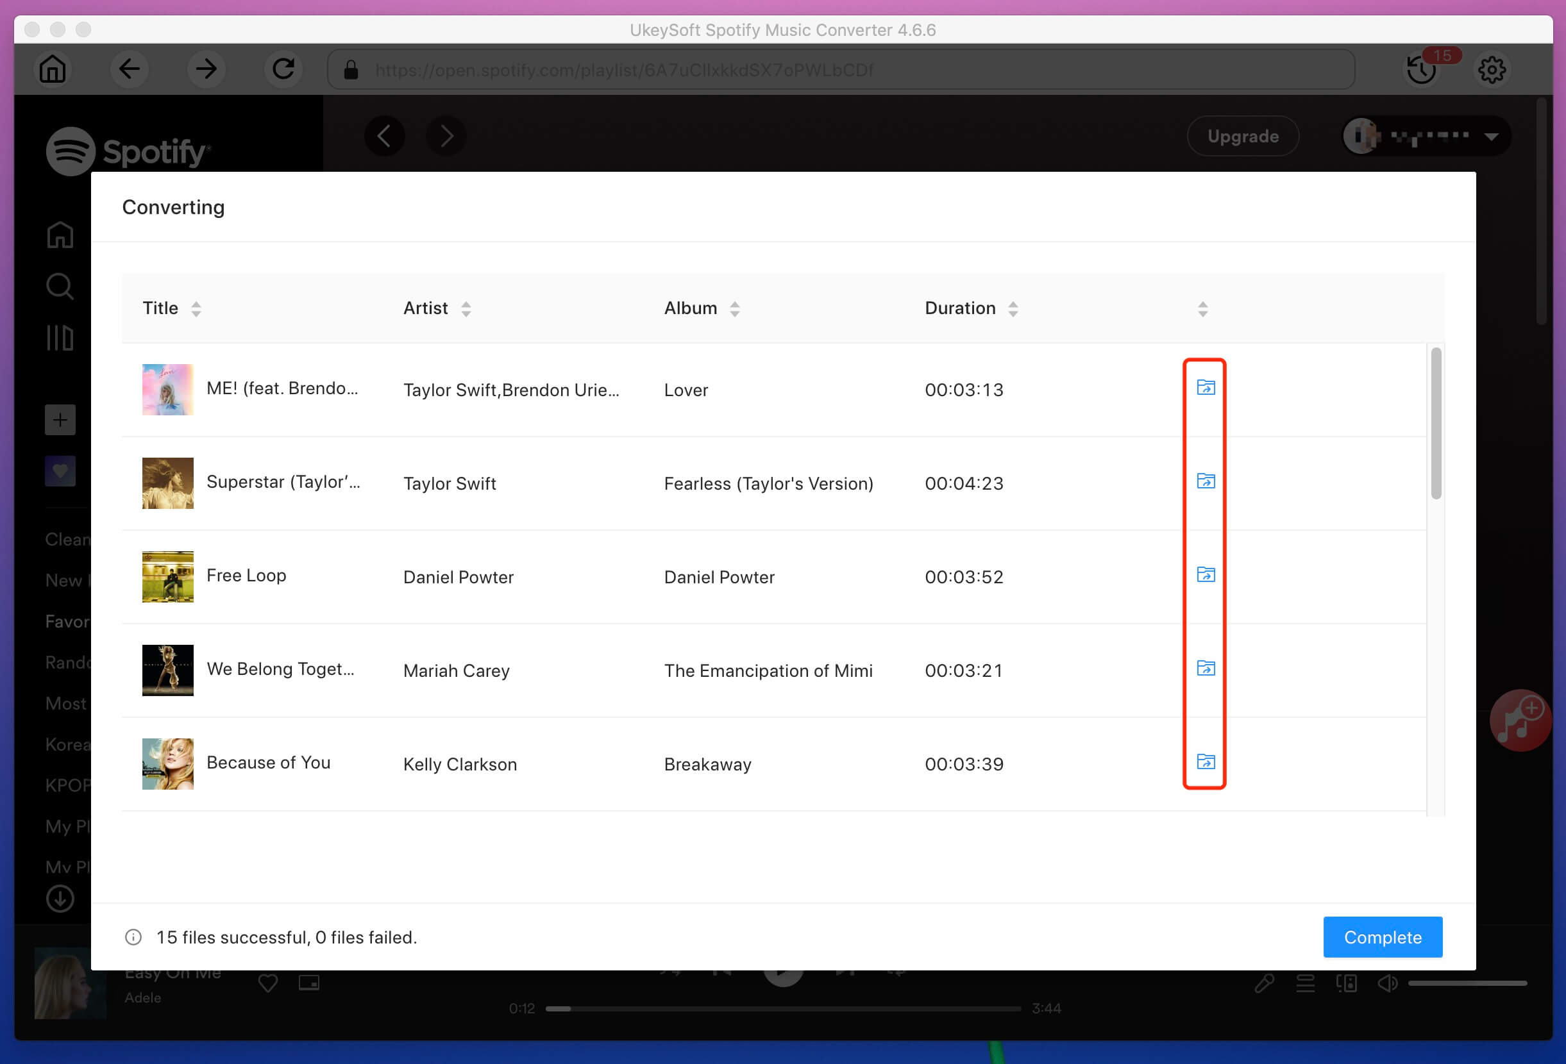Click the folder icon for Free Loop track
This screenshot has width=1566, height=1064.
(x=1205, y=575)
